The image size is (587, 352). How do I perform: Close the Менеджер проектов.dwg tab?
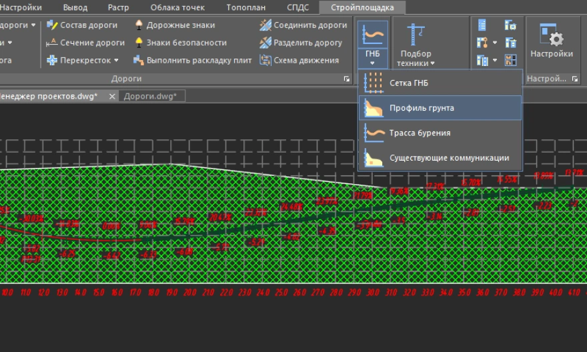click(x=112, y=96)
